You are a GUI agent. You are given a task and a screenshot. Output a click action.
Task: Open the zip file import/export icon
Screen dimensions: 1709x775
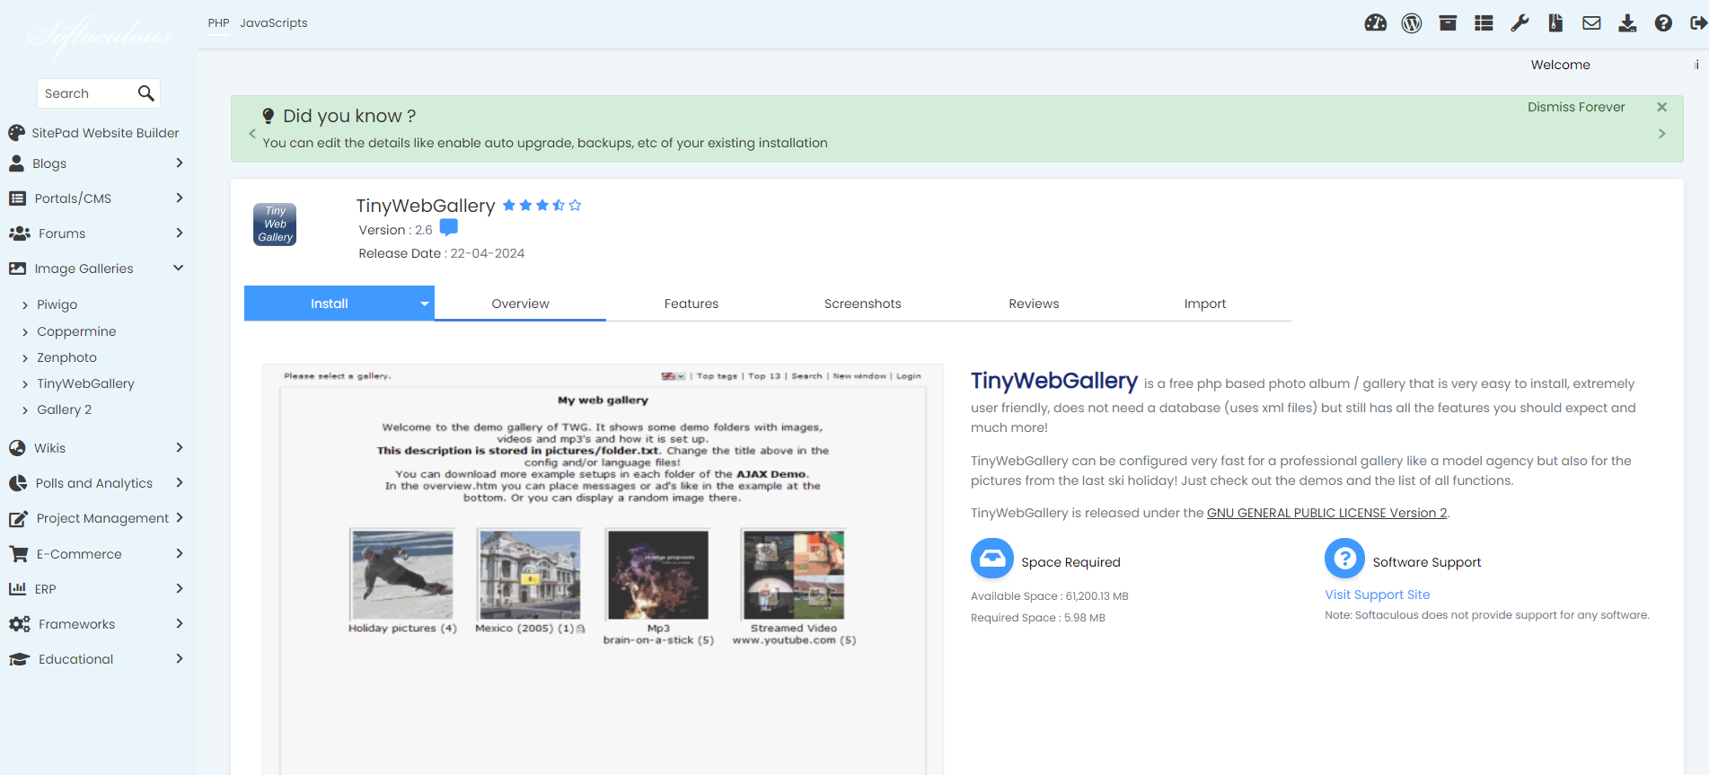1555,23
